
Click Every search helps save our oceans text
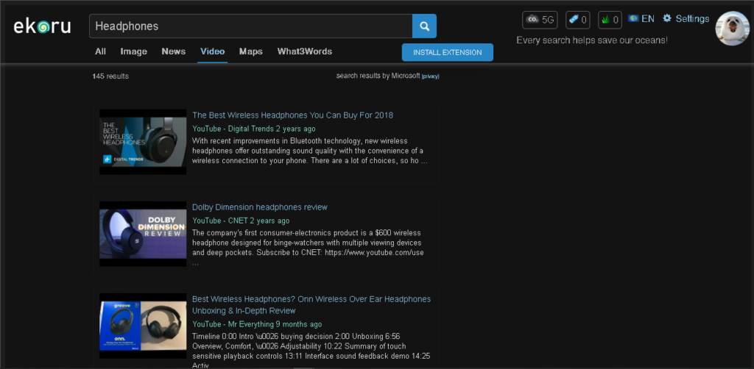[x=592, y=40]
